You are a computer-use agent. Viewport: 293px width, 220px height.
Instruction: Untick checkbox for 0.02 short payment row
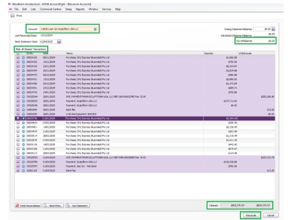[x=18, y=114]
